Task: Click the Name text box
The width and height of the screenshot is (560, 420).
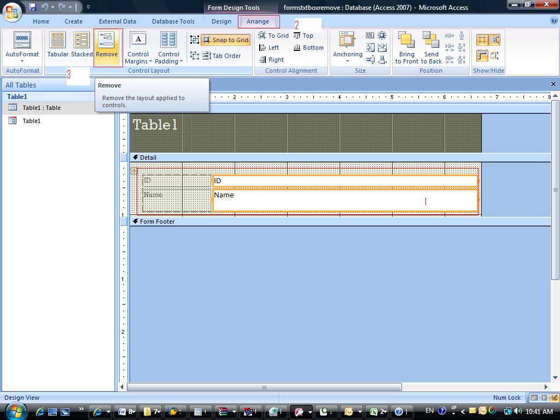Action: click(345, 200)
